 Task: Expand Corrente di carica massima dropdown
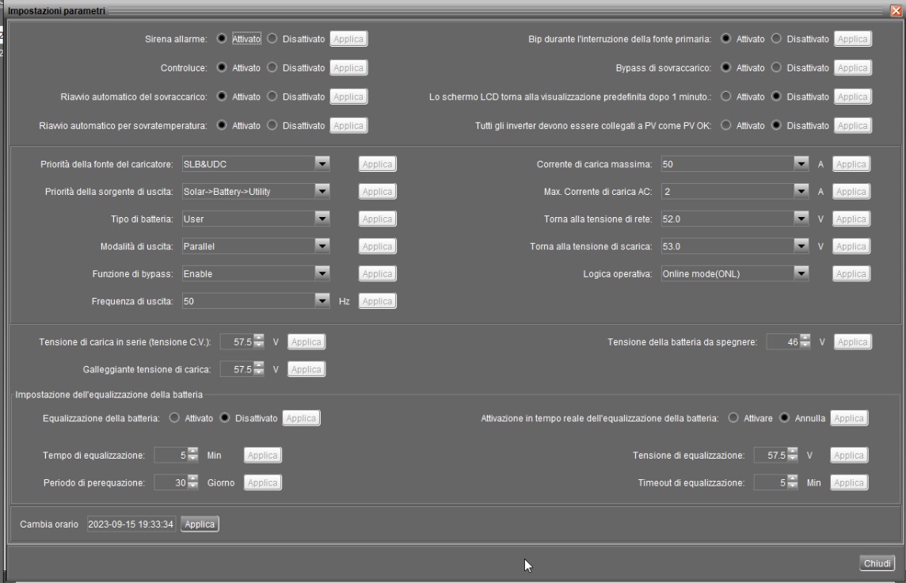(801, 164)
